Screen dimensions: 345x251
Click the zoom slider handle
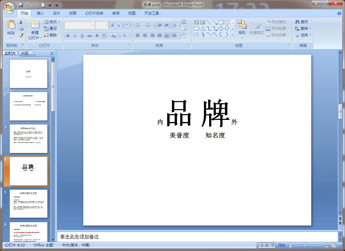(x=305, y=245)
